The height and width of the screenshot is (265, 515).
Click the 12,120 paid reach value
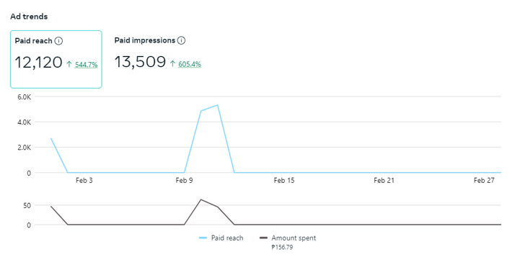click(x=39, y=63)
